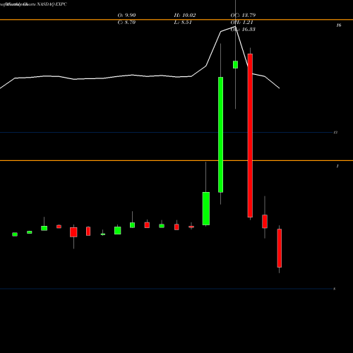This screenshot has width=353, height=353.
Task: Click the last red candle on the right
Action: click(x=280, y=248)
